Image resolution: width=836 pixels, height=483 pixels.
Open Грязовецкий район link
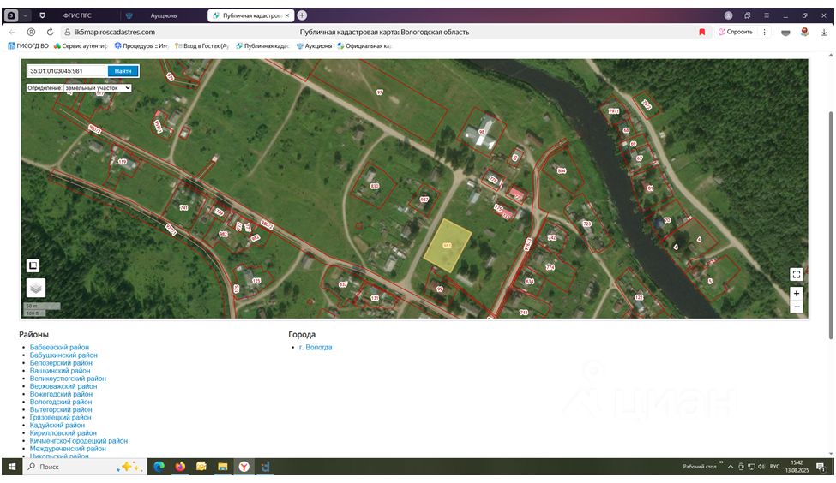[60, 418]
